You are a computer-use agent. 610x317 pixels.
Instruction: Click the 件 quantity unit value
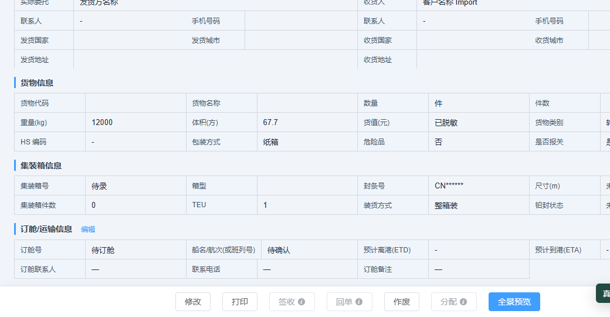coord(439,103)
